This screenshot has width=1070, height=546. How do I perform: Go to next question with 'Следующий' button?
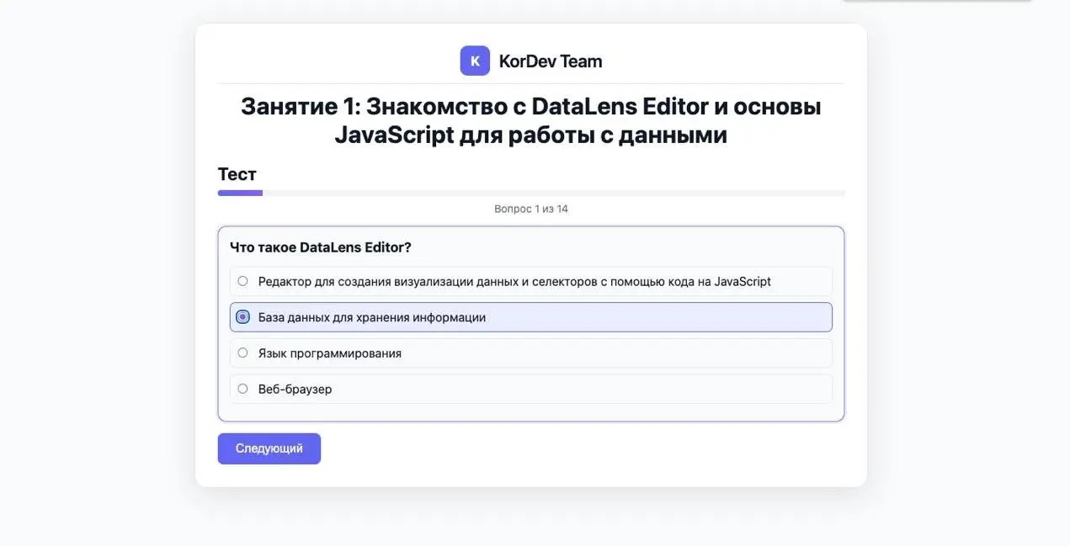point(269,448)
